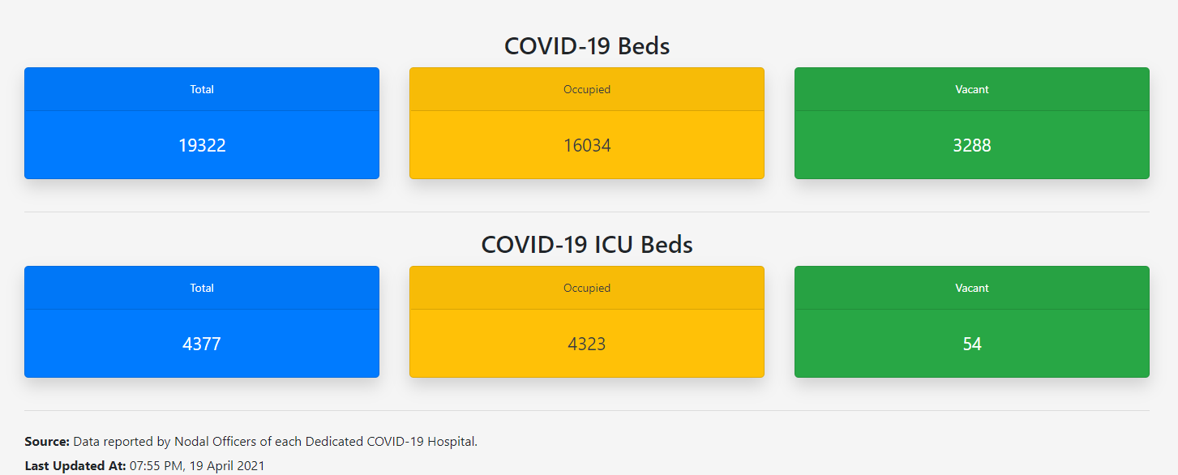Click the 19322 total beds value
Image resolution: width=1178 pixels, height=475 pixels.
(202, 146)
